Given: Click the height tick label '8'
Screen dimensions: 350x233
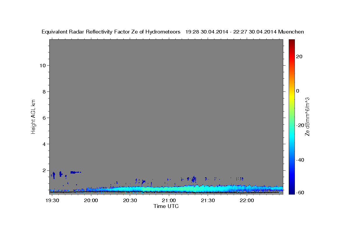Looking at the screenshot, I should (44, 91).
